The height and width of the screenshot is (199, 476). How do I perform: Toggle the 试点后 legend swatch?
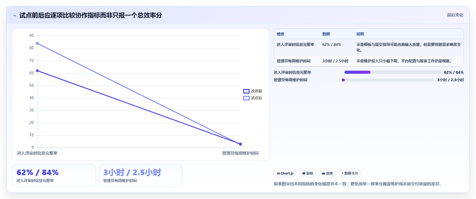[246, 98]
